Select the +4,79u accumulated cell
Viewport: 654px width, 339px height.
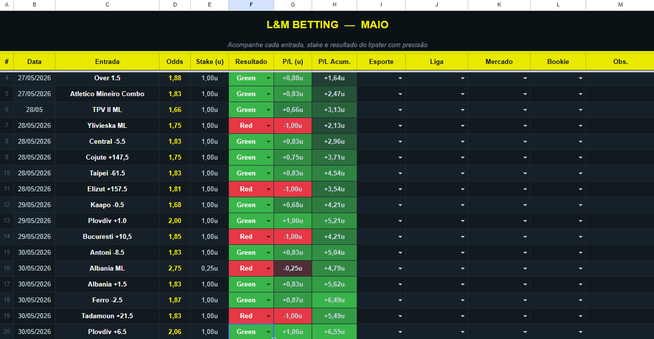coord(334,268)
